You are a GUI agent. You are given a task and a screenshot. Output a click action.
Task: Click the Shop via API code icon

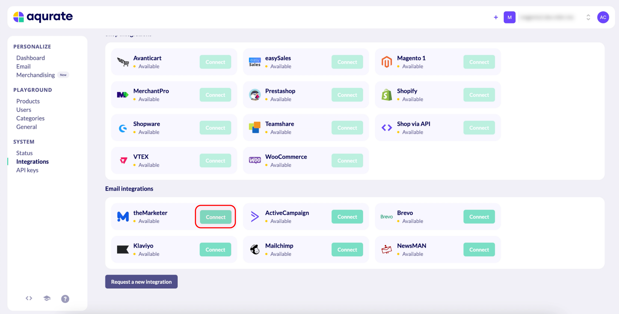pos(387,128)
